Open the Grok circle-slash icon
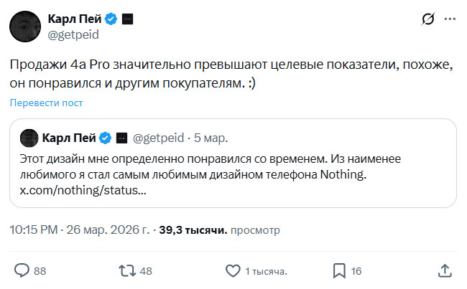This screenshot has width=467, height=289. pos(427,19)
